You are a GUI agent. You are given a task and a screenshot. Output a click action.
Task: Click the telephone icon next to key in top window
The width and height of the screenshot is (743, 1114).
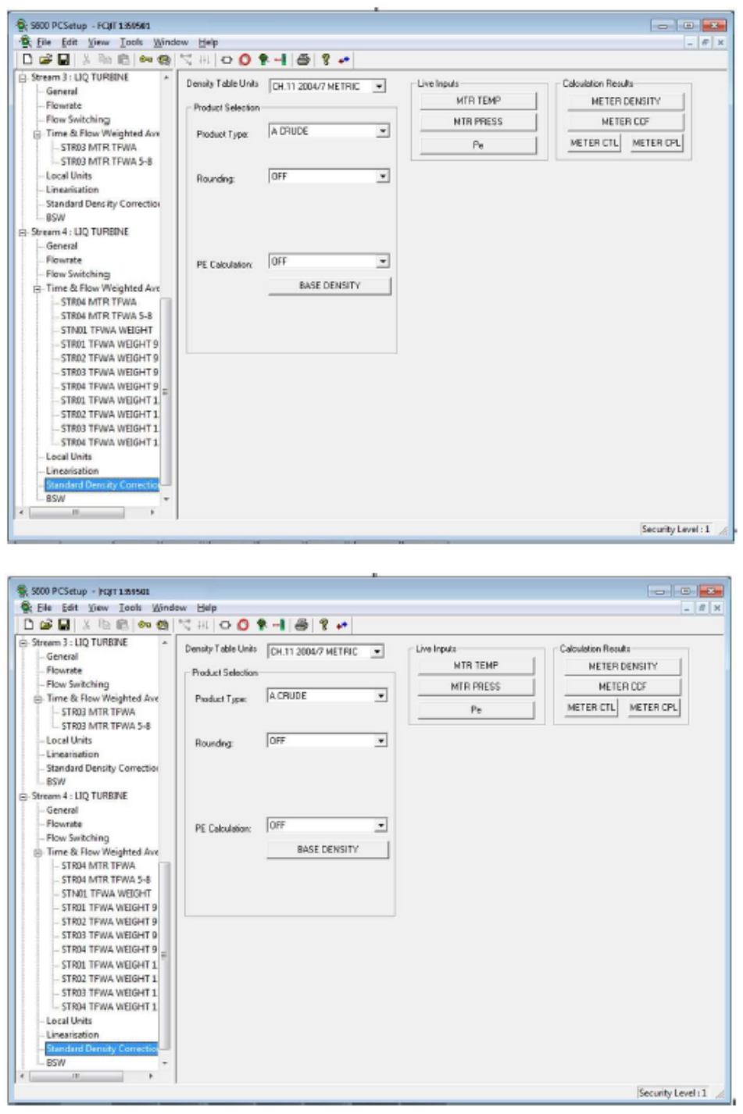point(163,59)
